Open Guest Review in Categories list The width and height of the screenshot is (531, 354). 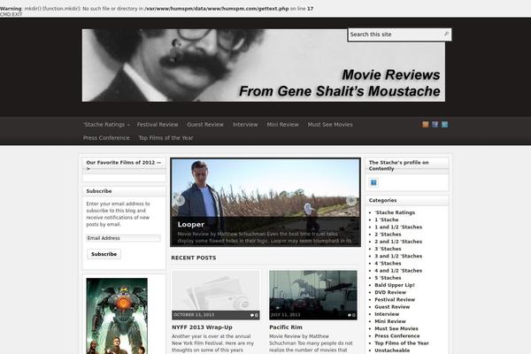pyautogui.click(x=392, y=307)
